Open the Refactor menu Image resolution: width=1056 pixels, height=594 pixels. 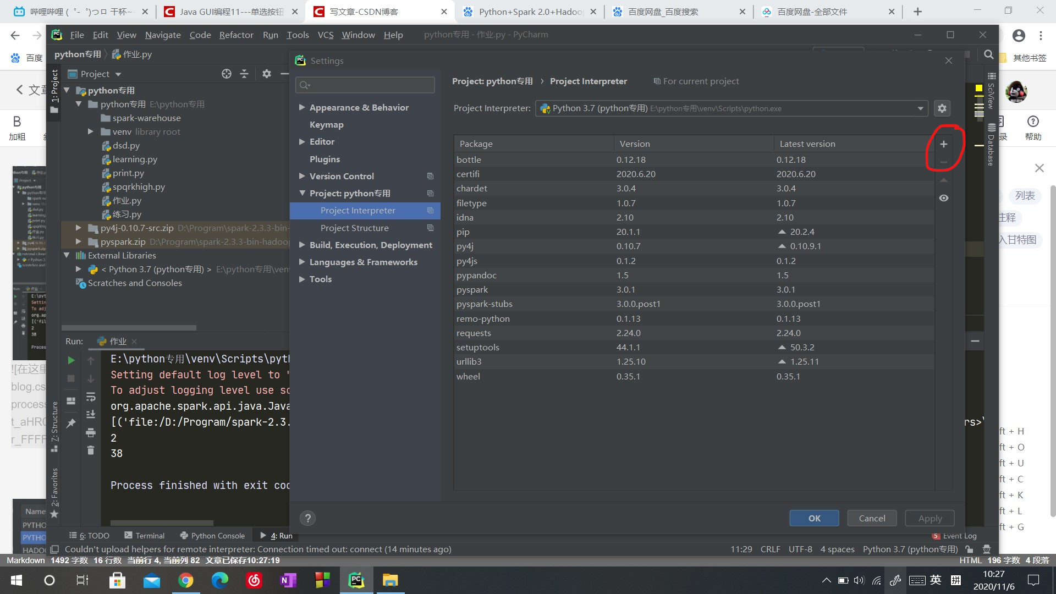point(236,35)
